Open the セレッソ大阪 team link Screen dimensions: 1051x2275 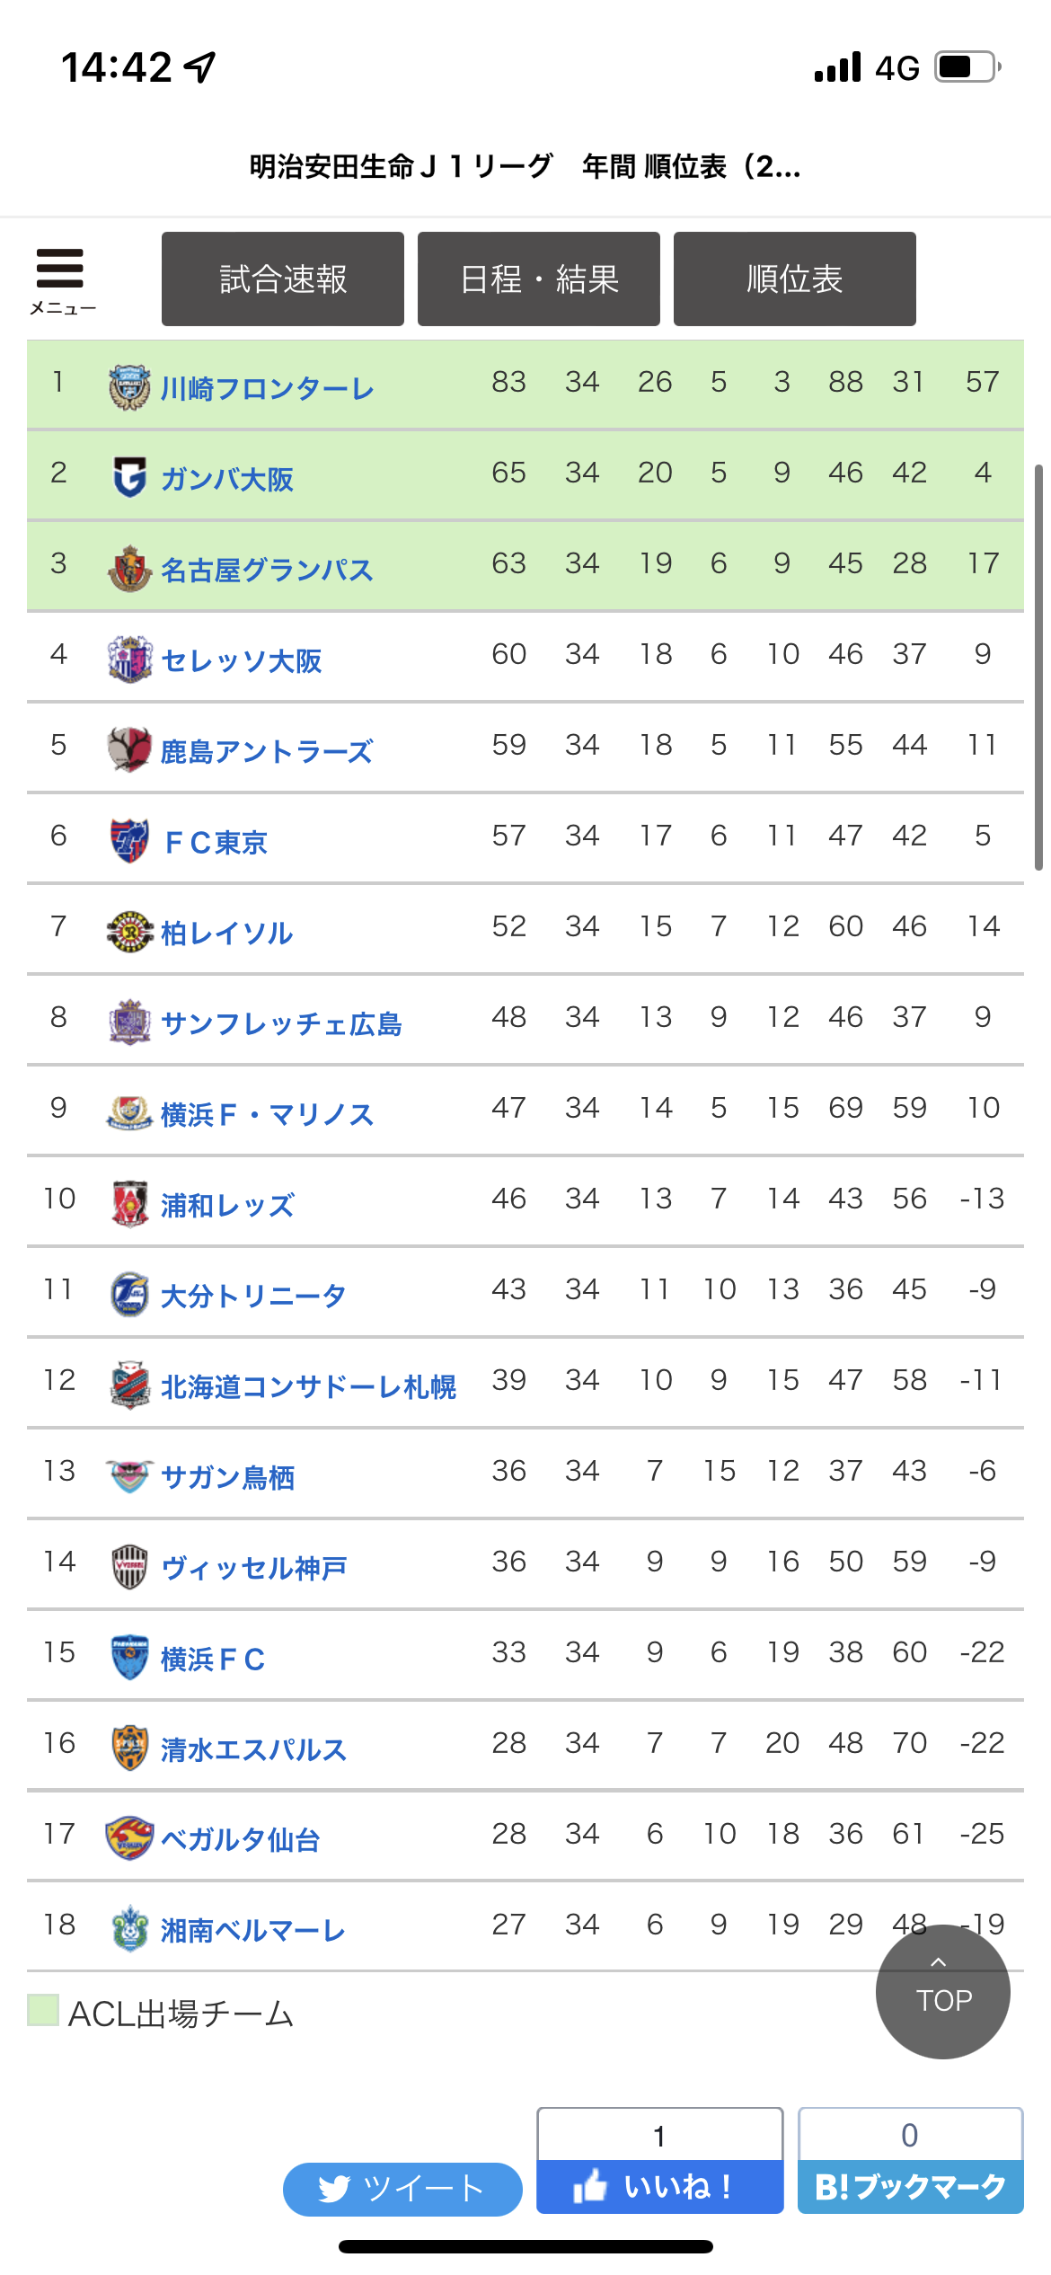[242, 661]
